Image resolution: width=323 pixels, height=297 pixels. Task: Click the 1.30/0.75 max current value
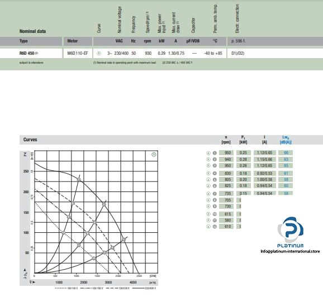click(x=177, y=53)
